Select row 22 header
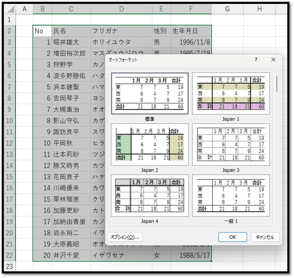This screenshot has height=278, width=294. pos(10,255)
